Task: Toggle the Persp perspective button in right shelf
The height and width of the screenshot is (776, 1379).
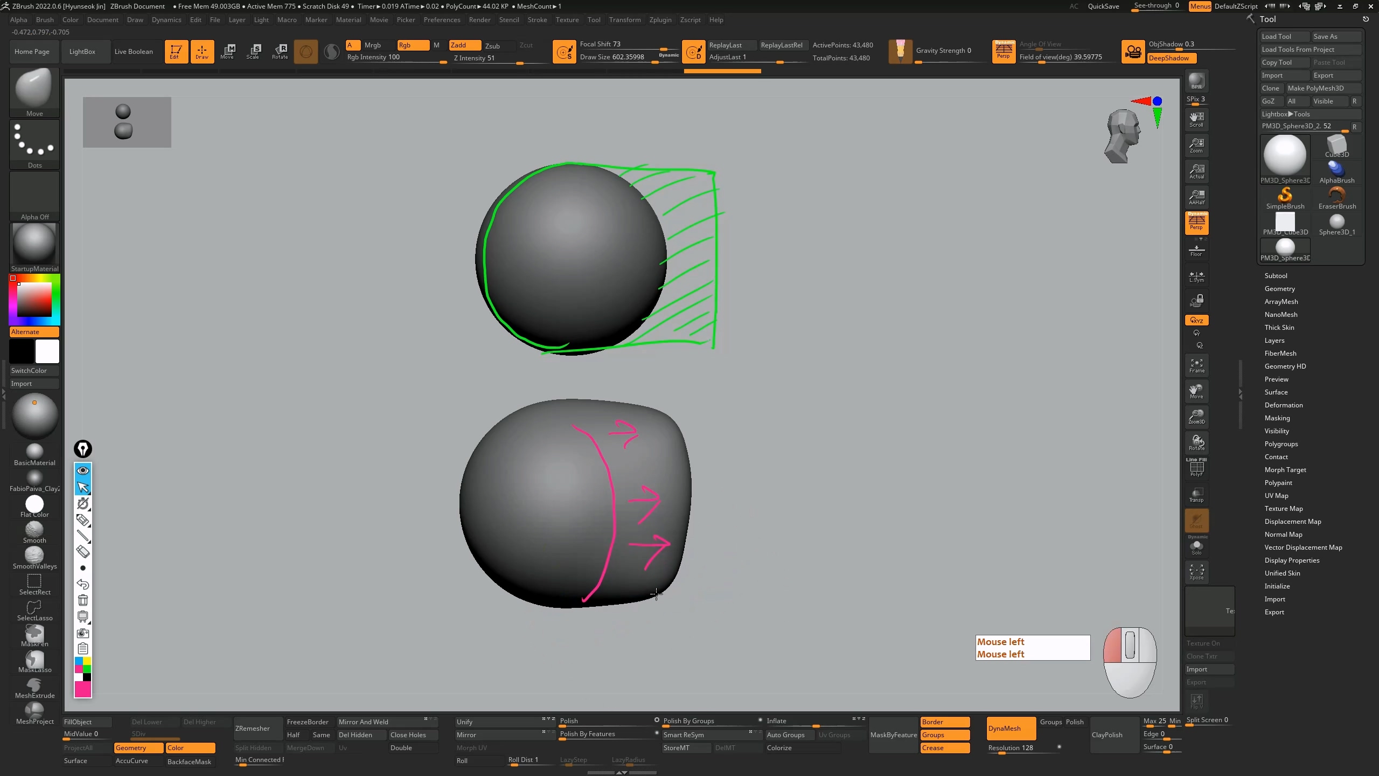Action: [x=1196, y=223]
